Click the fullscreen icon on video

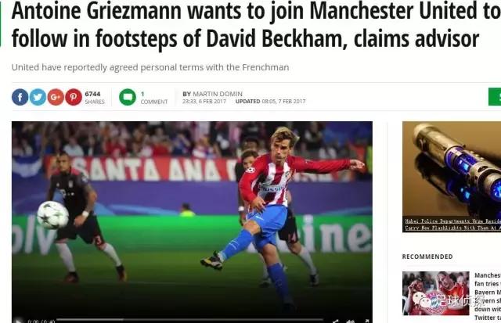[x=366, y=321]
